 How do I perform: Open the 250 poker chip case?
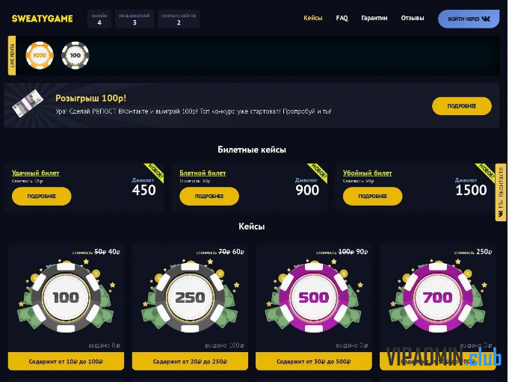pos(190,297)
